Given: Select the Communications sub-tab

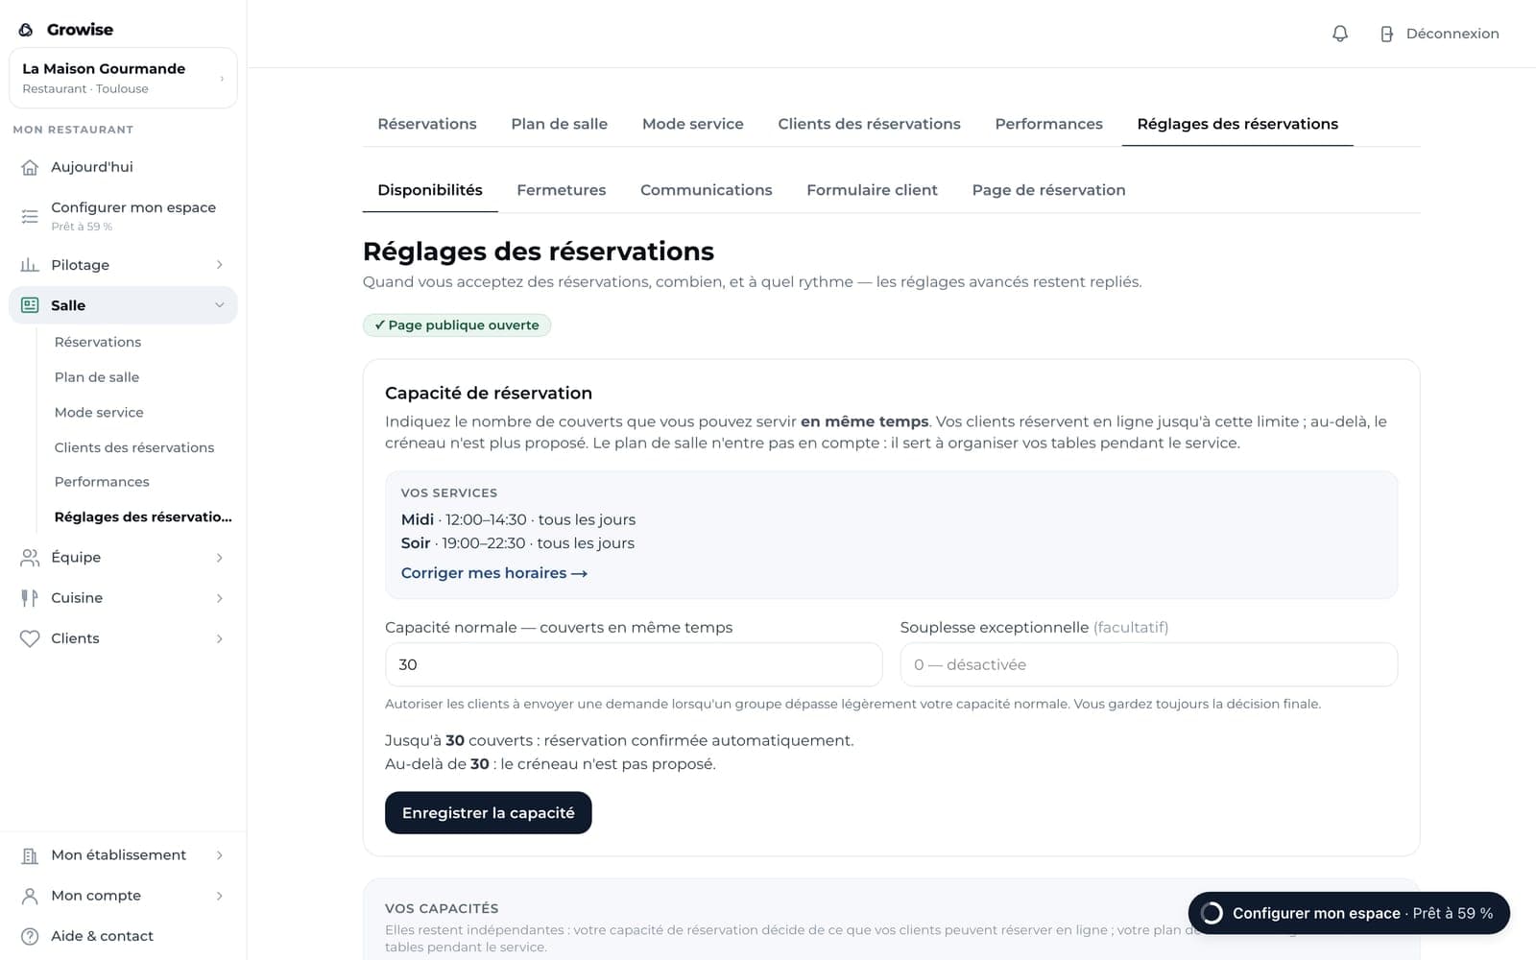Looking at the screenshot, I should click(x=706, y=190).
